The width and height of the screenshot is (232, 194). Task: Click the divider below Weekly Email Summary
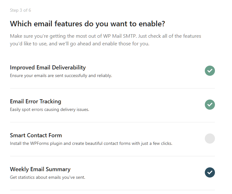tap(112, 190)
